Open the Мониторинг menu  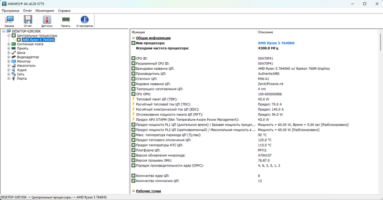coord(45,11)
